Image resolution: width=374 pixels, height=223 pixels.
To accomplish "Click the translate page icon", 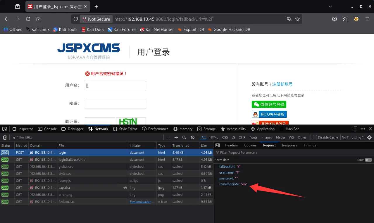I will pos(289,19).
